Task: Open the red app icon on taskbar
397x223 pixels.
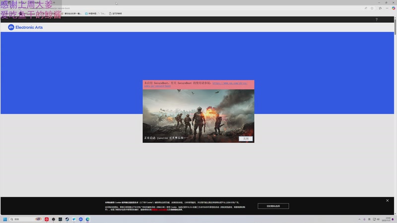Action: point(47,219)
